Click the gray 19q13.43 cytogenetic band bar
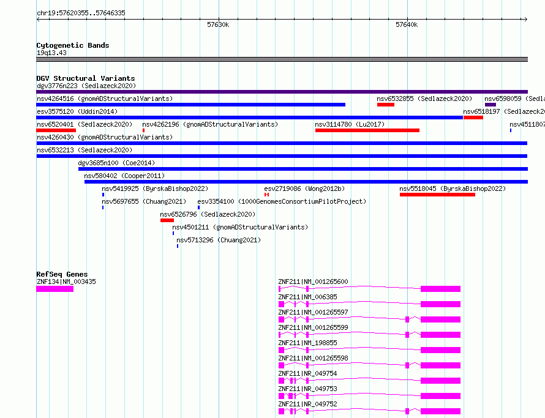 [x=282, y=59]
